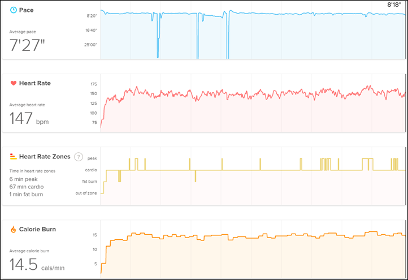Click the 147 bpm average value
The height and width of the screenshot is (280, 408).
pos(29,118)
